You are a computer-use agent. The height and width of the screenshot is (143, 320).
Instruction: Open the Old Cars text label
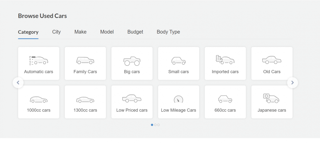click(x=272, y=72)
